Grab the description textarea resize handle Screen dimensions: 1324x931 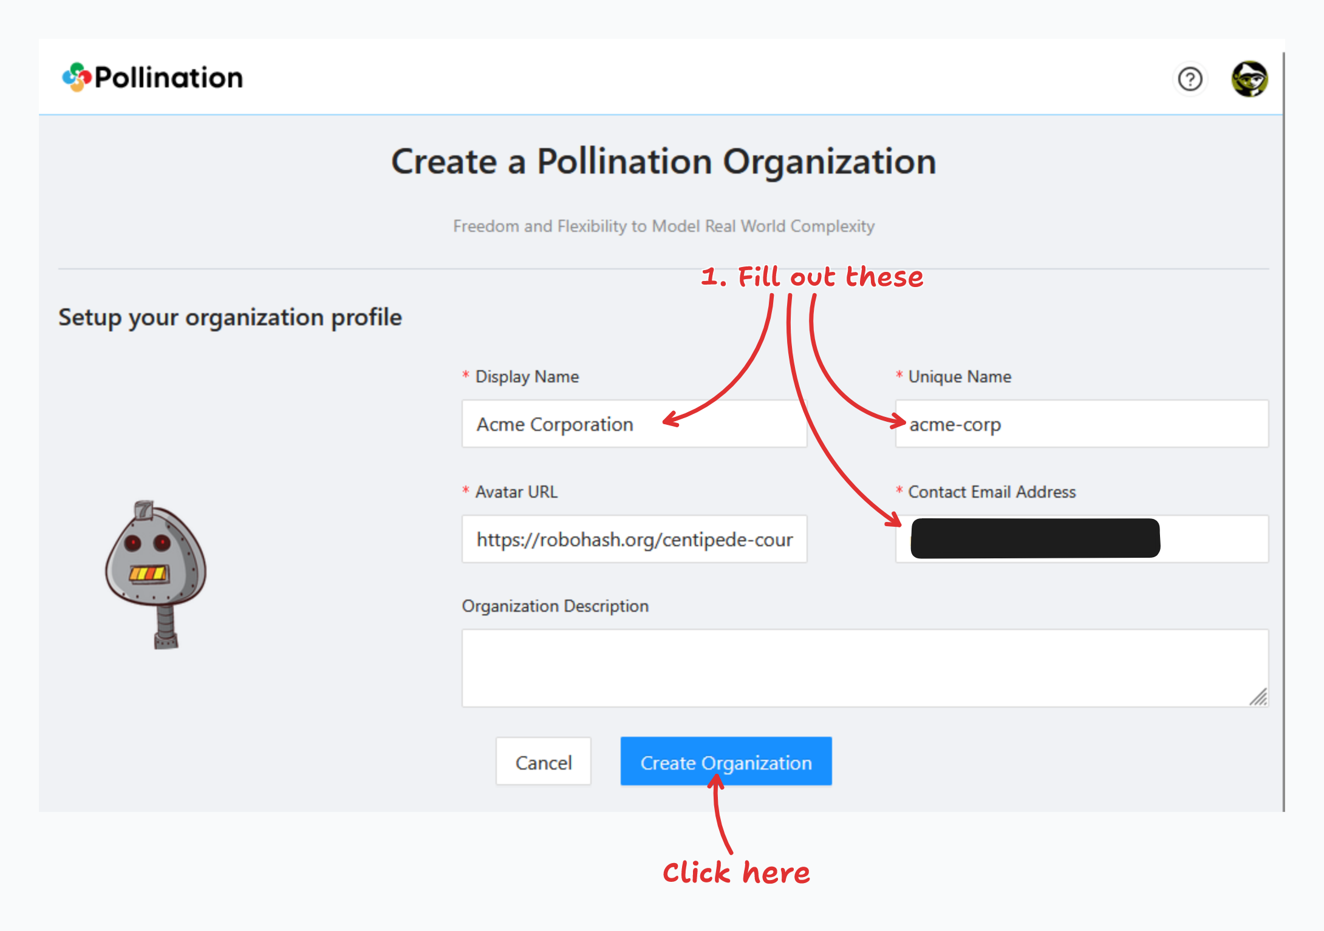point(1258,697)
